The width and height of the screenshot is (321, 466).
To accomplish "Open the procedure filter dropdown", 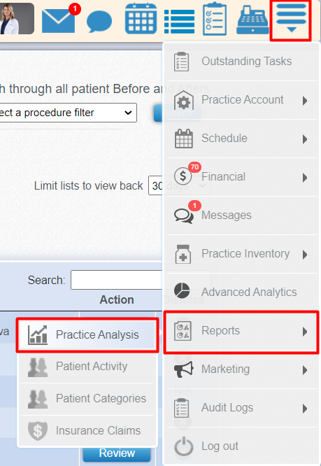I will click(x=68, y=113).
